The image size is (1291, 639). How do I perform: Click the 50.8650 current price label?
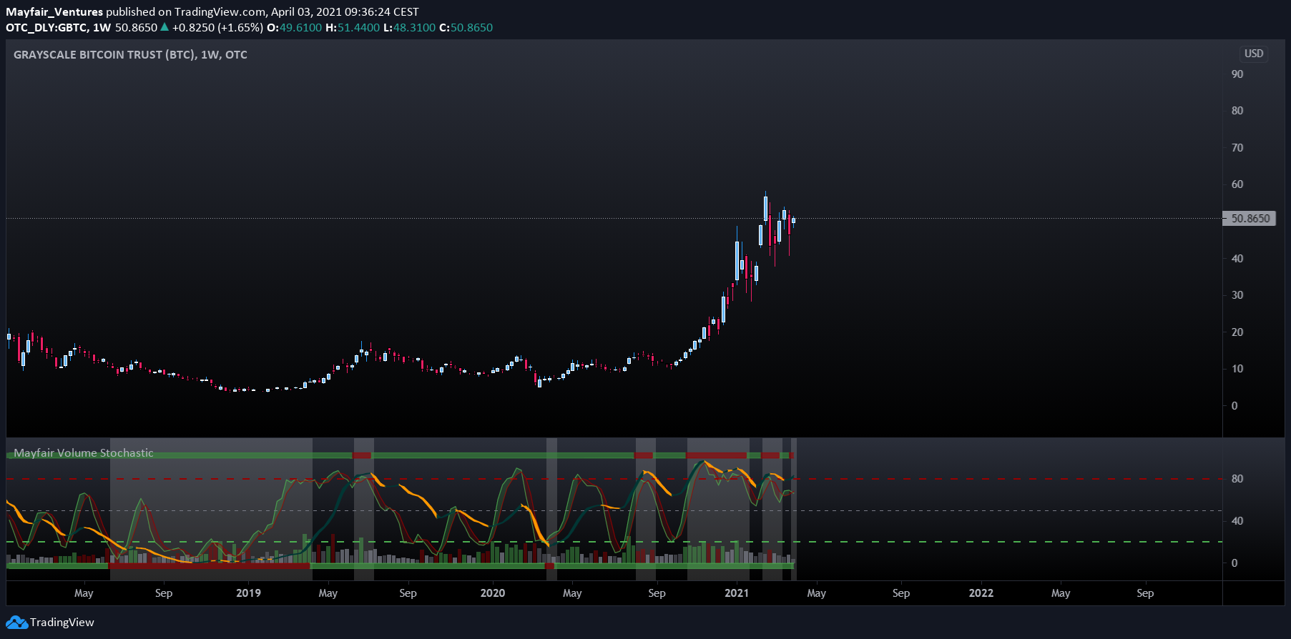pyautogui.click(x=1250, y=219)
